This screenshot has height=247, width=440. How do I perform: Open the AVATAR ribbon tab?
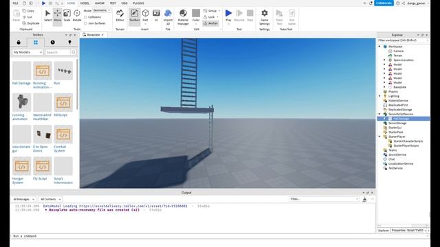point(100,3)
